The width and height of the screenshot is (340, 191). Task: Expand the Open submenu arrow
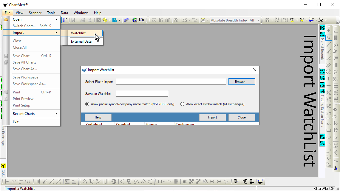(56, 19)
